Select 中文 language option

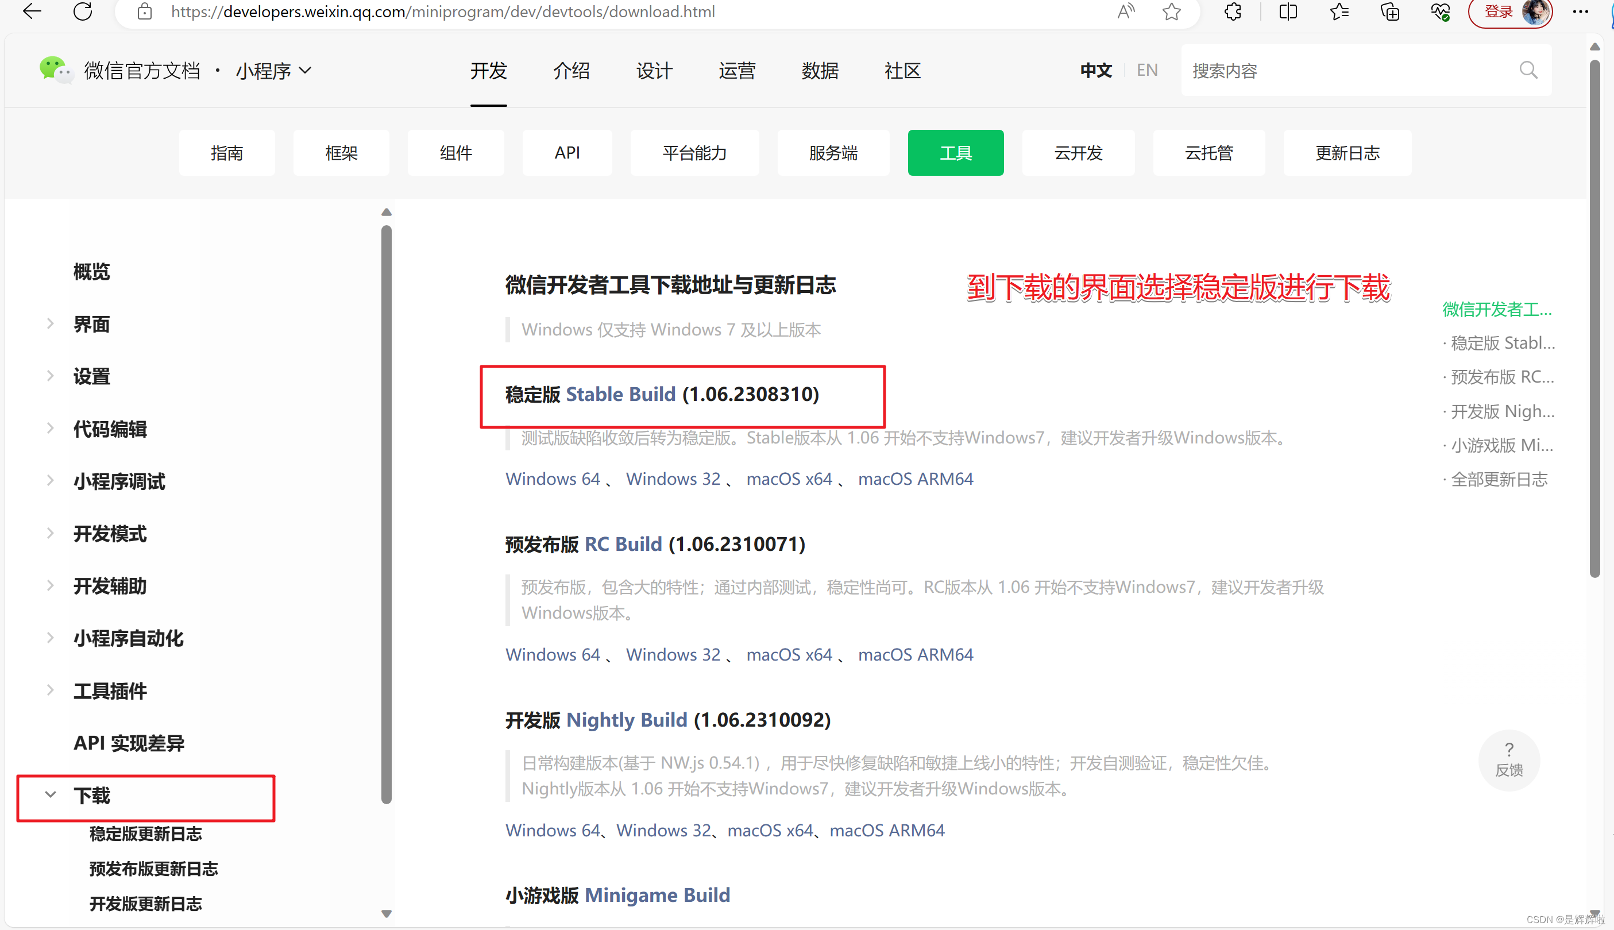(x=1096, y=70)
